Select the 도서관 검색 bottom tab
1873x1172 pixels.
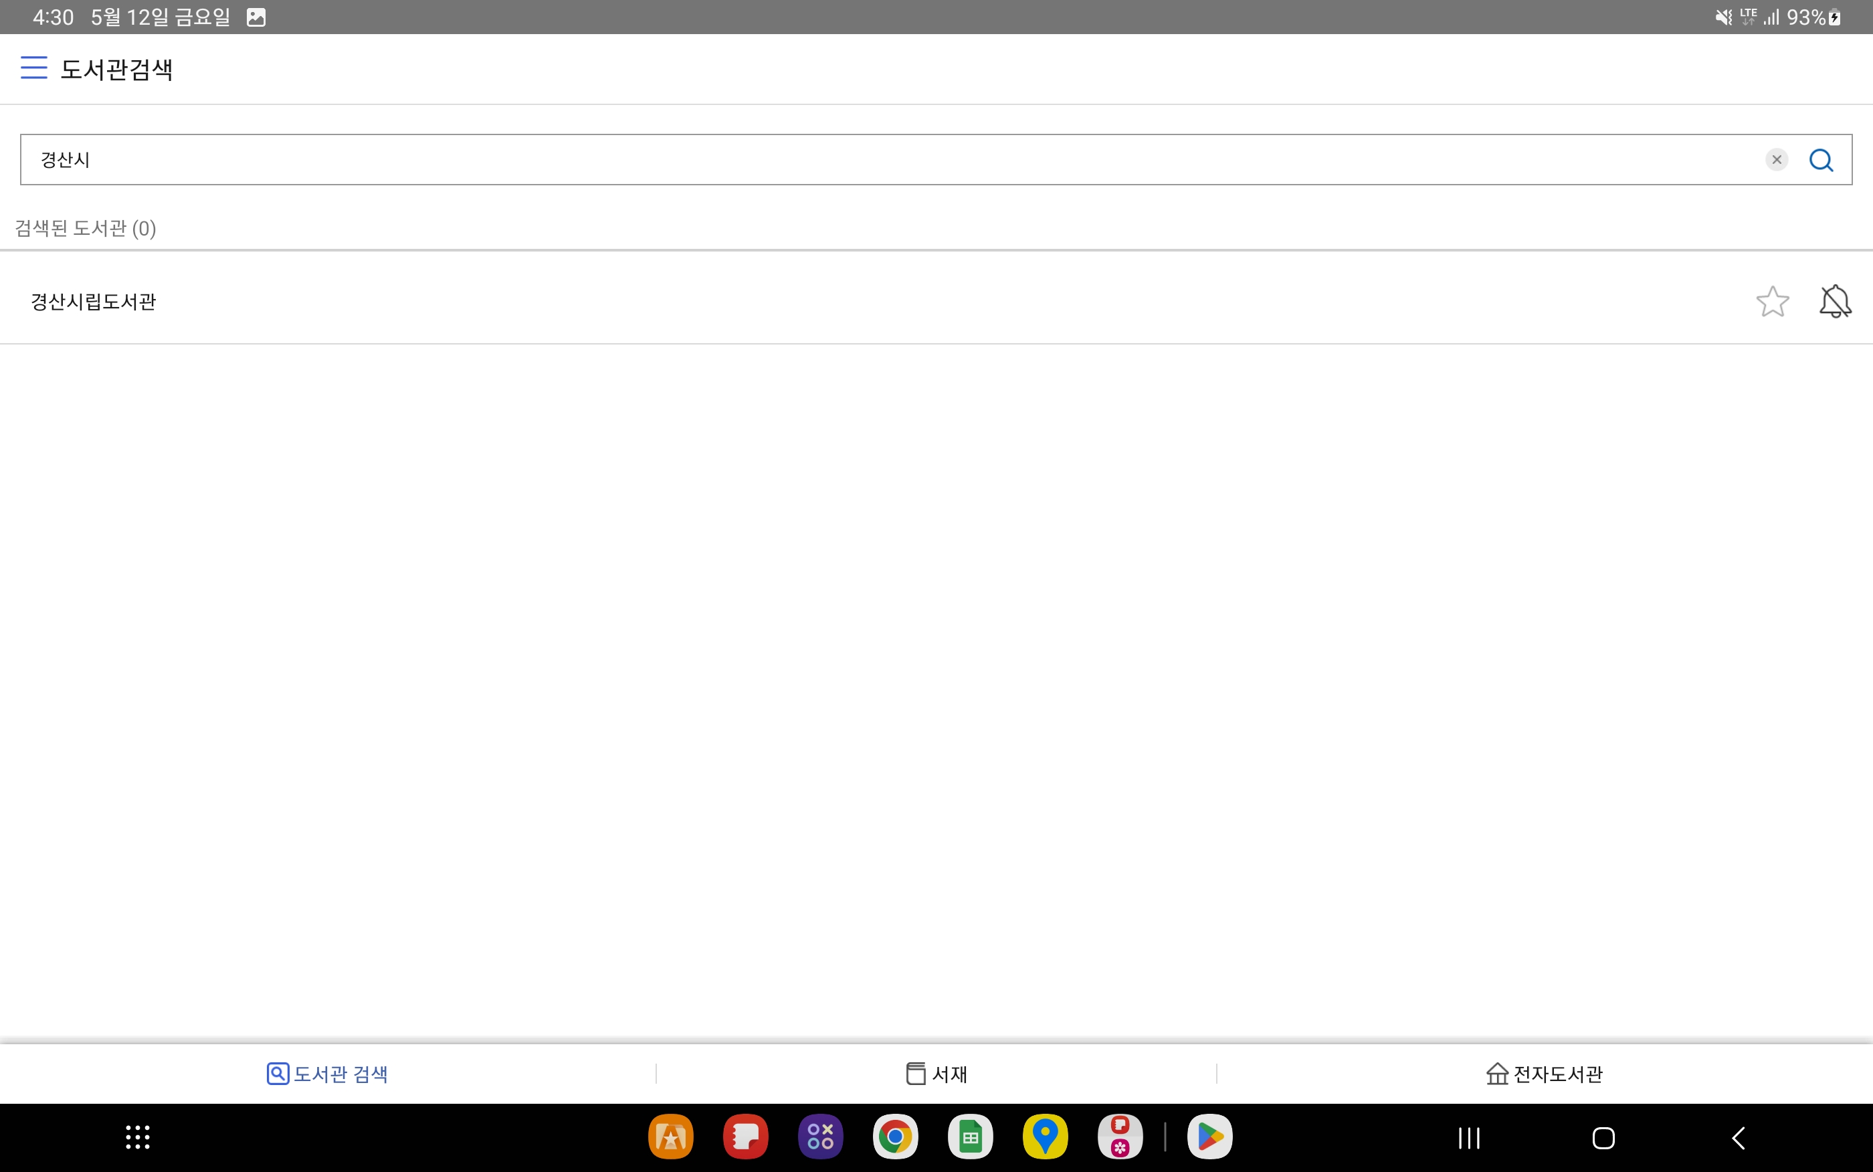pos(327,1074)
